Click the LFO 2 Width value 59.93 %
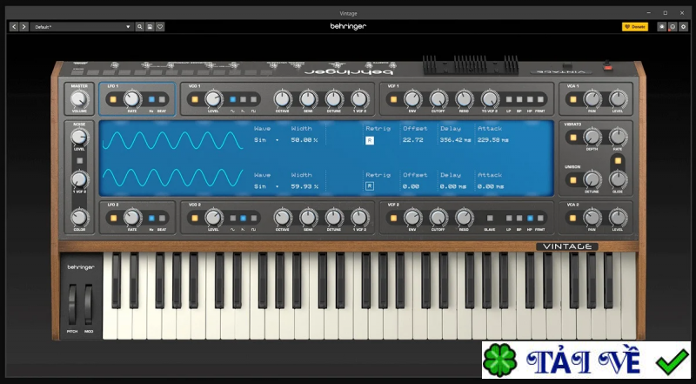The width and height of the screenshot is (696, 384). point(304,186)
